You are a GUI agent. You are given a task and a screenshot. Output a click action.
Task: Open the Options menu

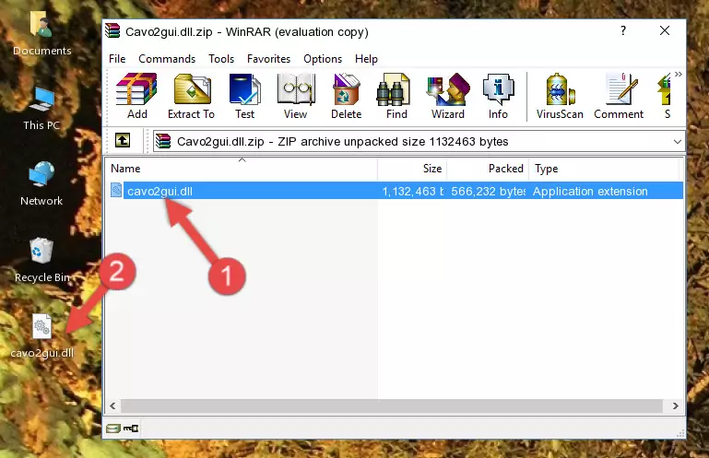point(323,59)
